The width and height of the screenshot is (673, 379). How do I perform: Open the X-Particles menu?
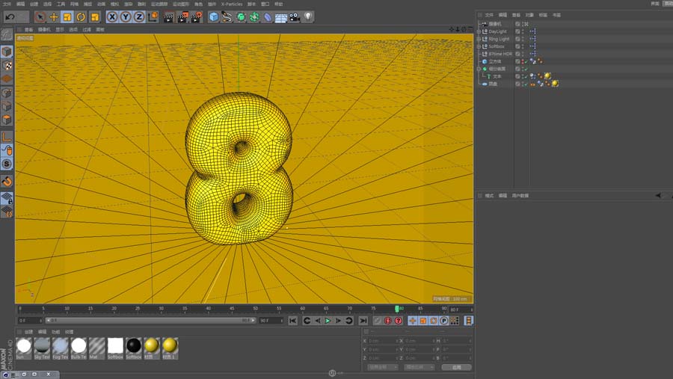click(x=230, y=4)
